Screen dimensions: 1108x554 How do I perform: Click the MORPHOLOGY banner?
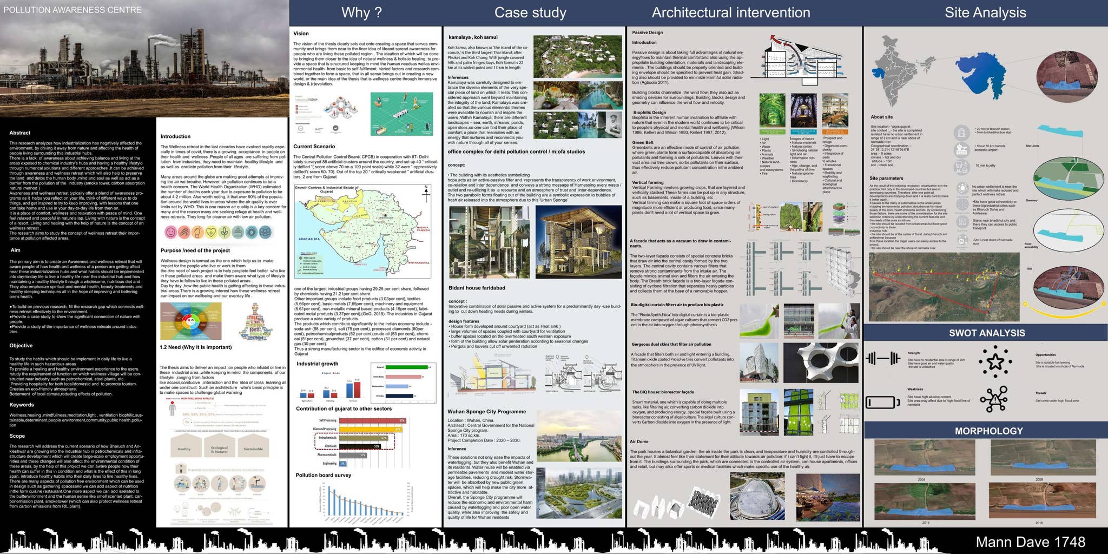pyautogui.click(x=986, y=431)
